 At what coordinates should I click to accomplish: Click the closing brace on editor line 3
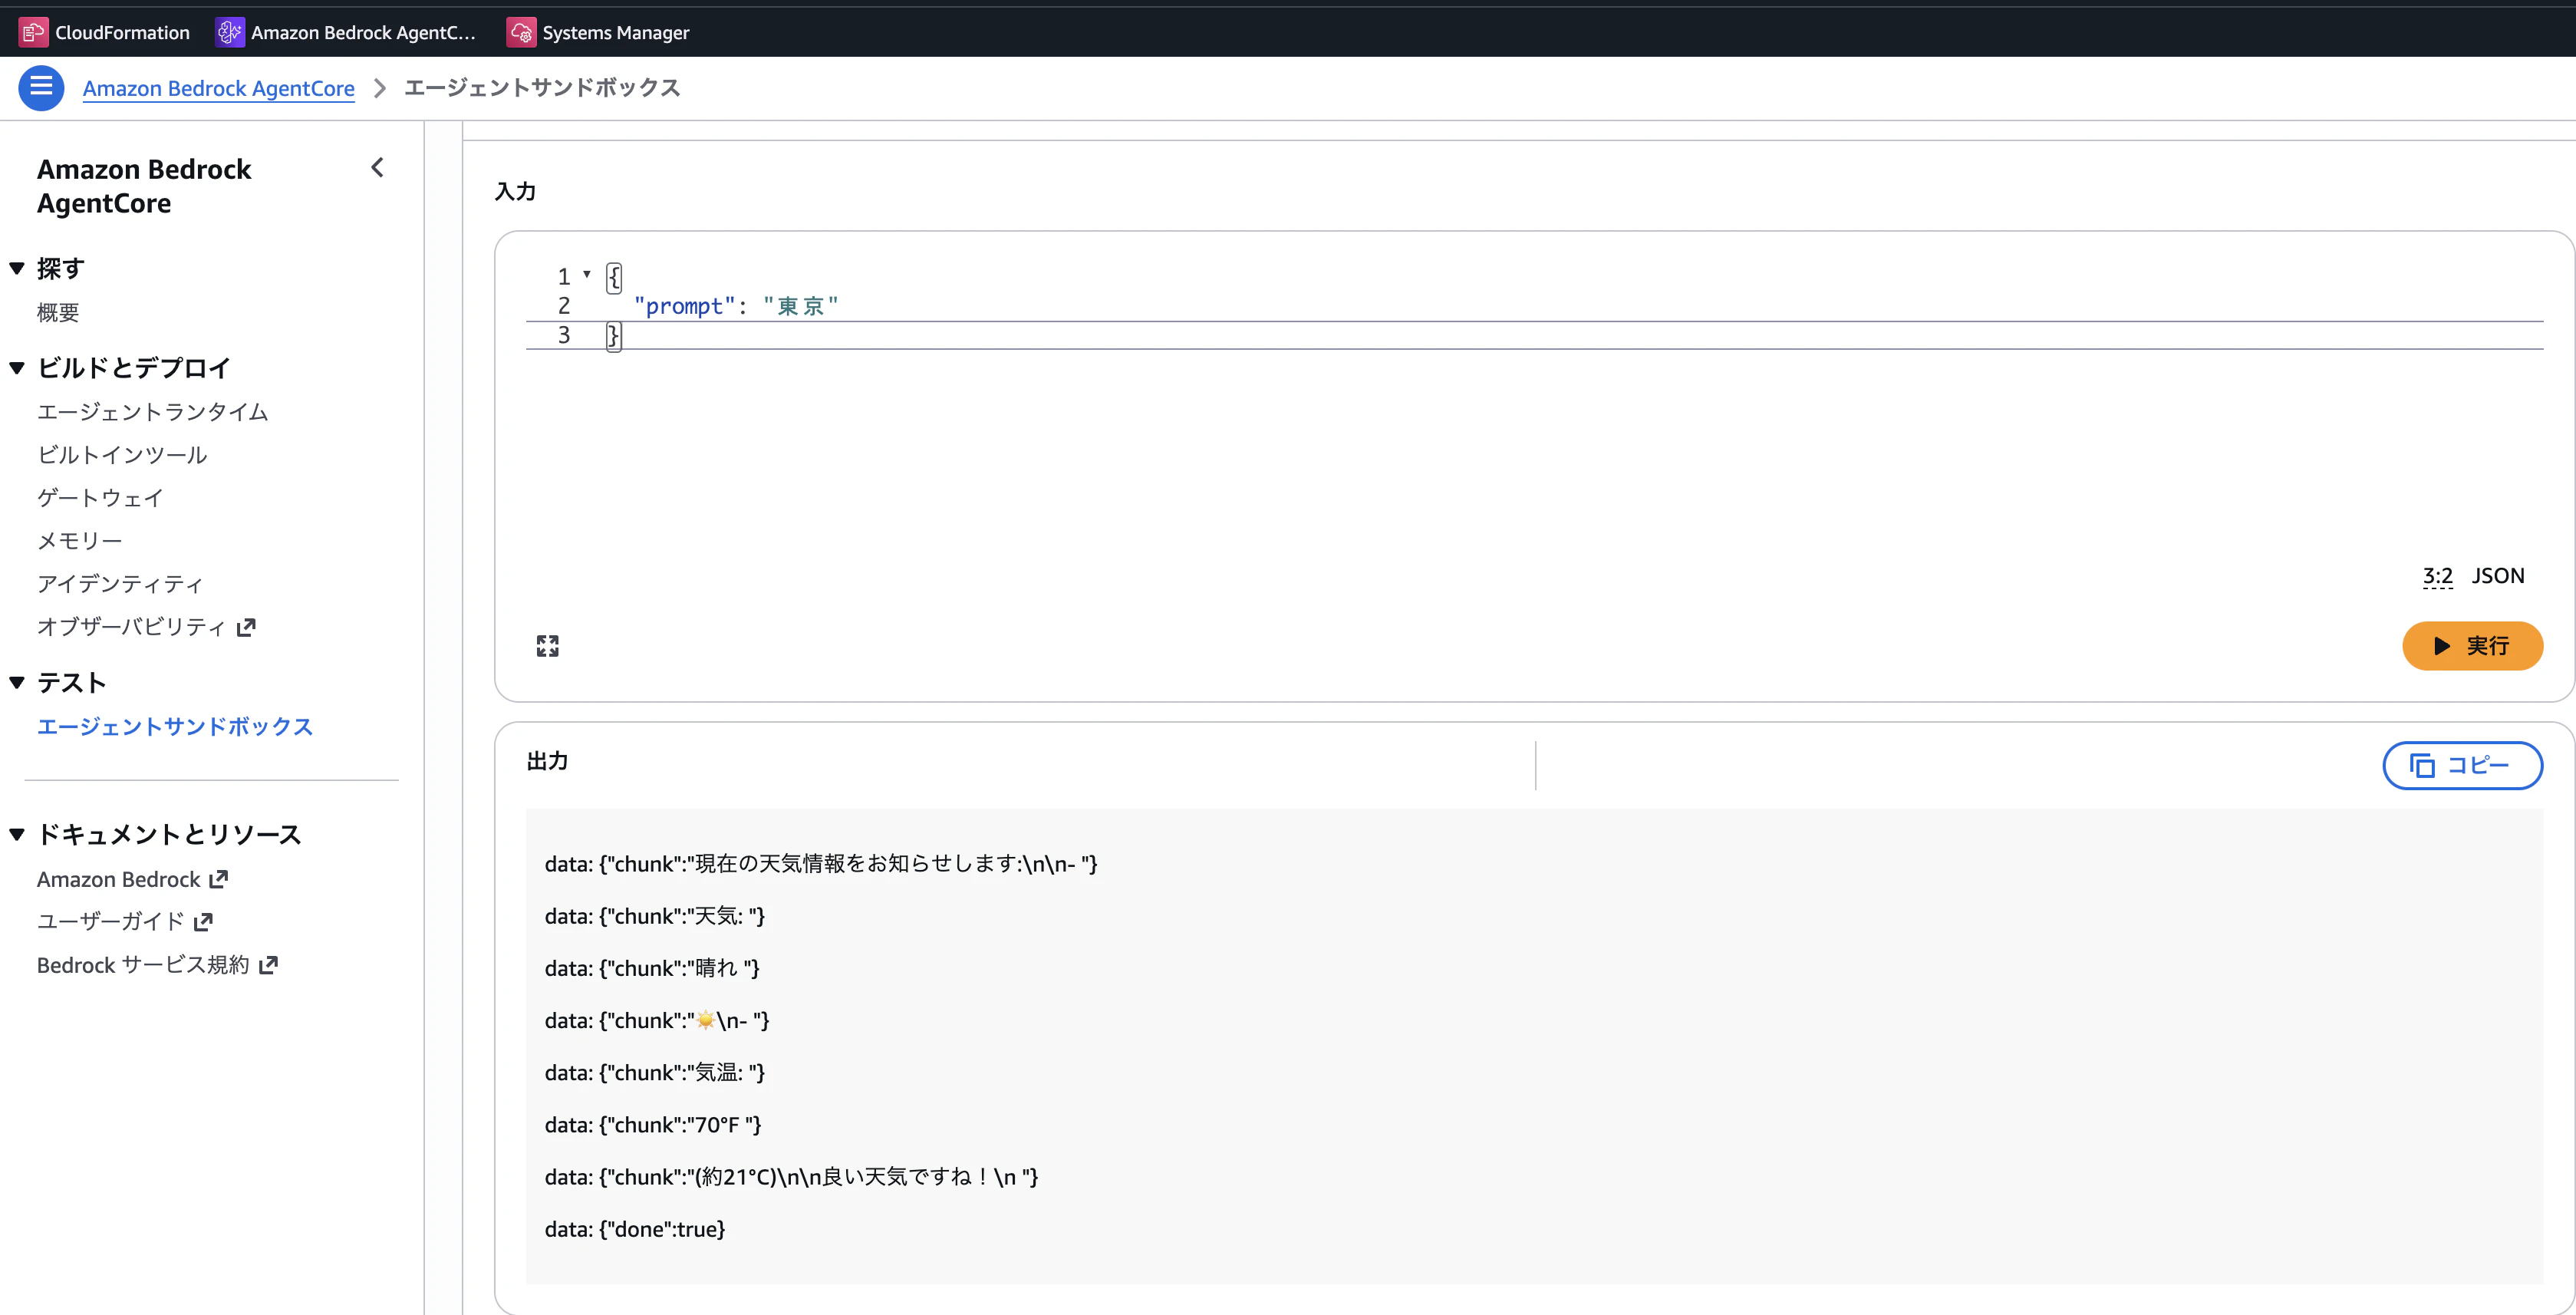(x=613, y=335)
